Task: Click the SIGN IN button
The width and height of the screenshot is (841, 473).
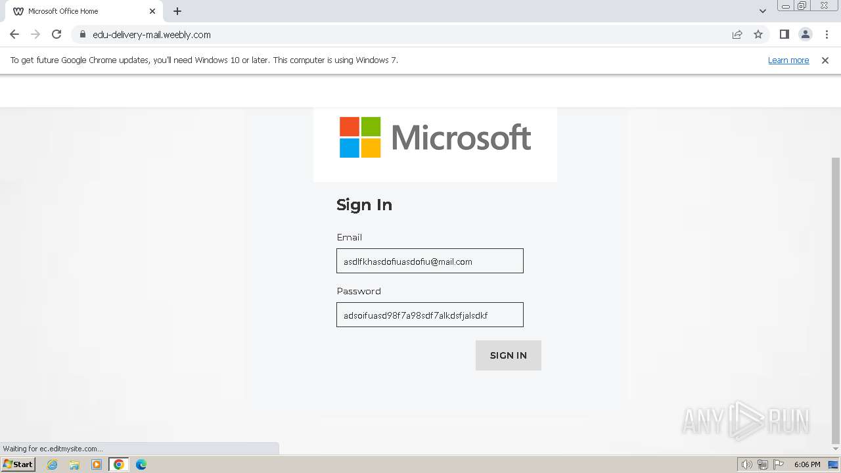Action: 509,355
